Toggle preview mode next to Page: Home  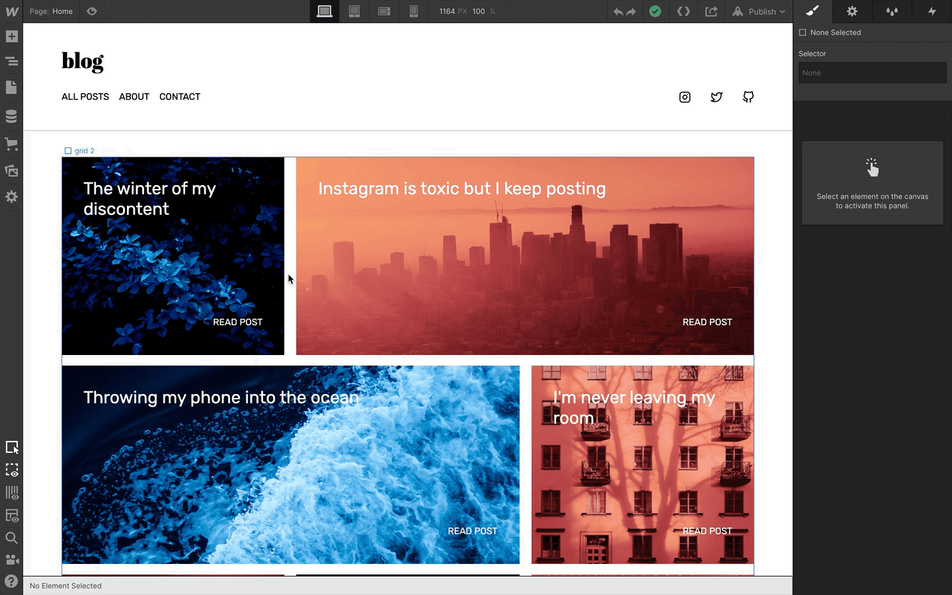[x=91, y=11]
